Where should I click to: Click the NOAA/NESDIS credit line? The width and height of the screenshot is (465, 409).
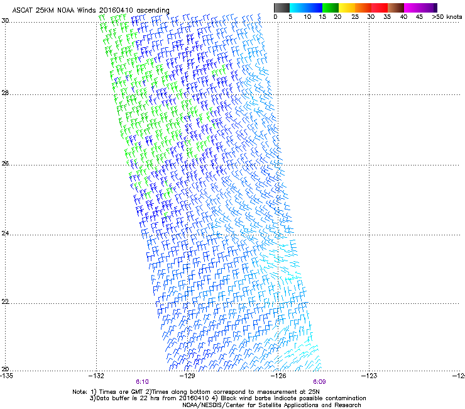coord(271,405)
